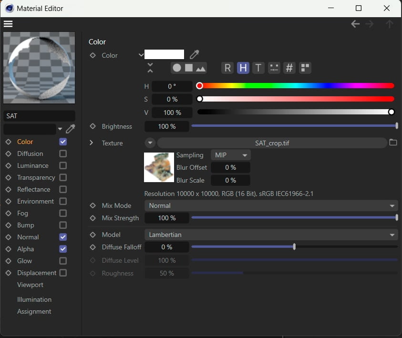Click the Brightness slider track

(294, 125)
